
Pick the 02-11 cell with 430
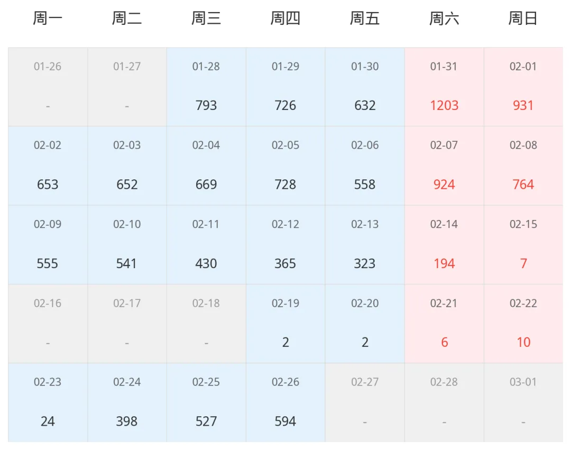(x=207, y=245)
